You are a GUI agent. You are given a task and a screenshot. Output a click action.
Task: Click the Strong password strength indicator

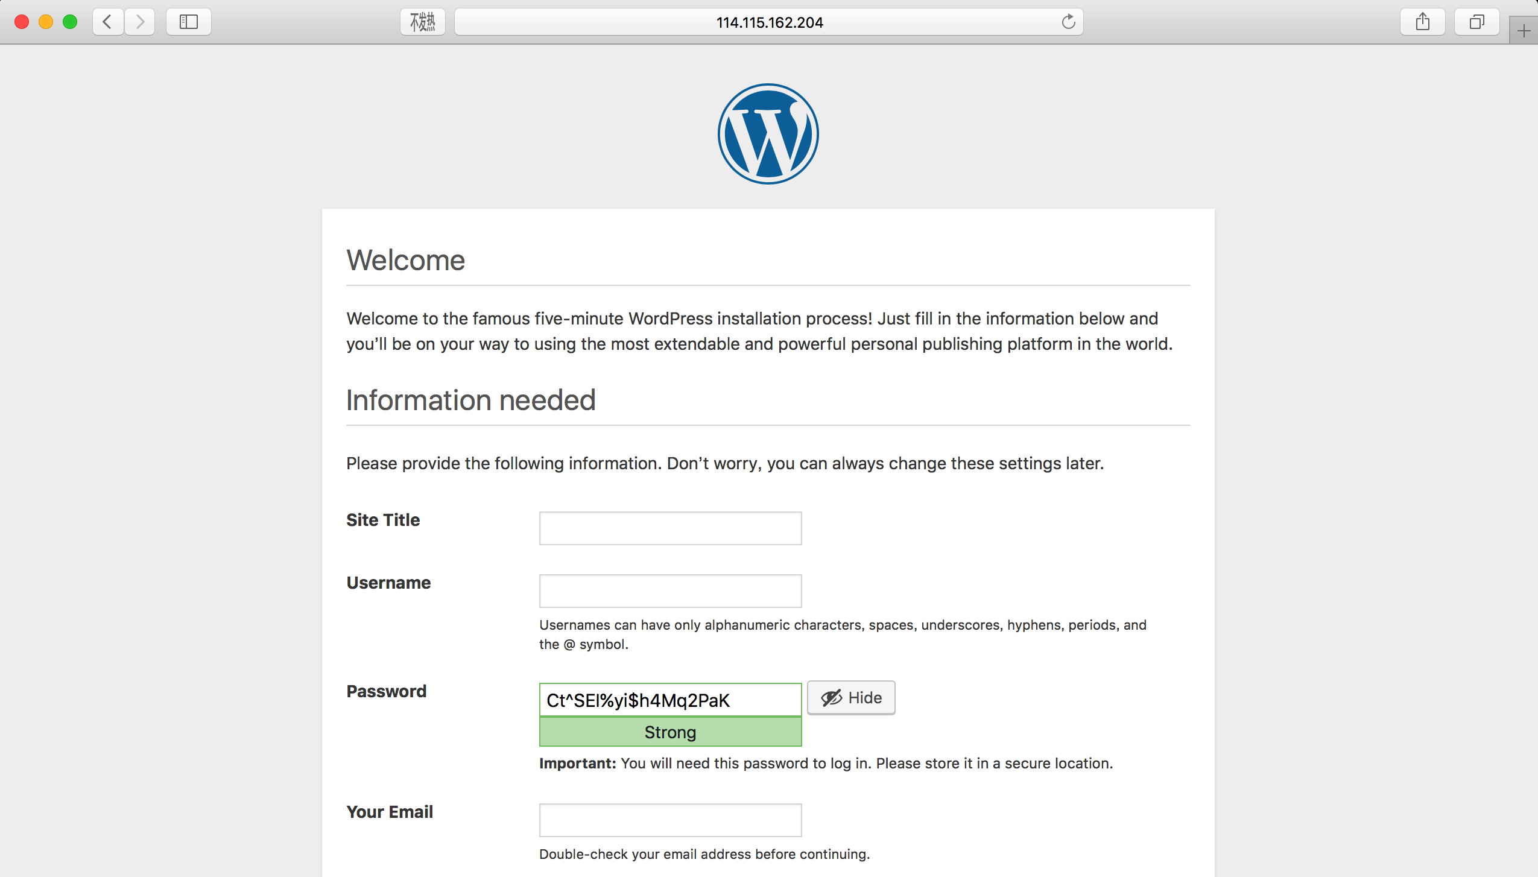[670, 732]
